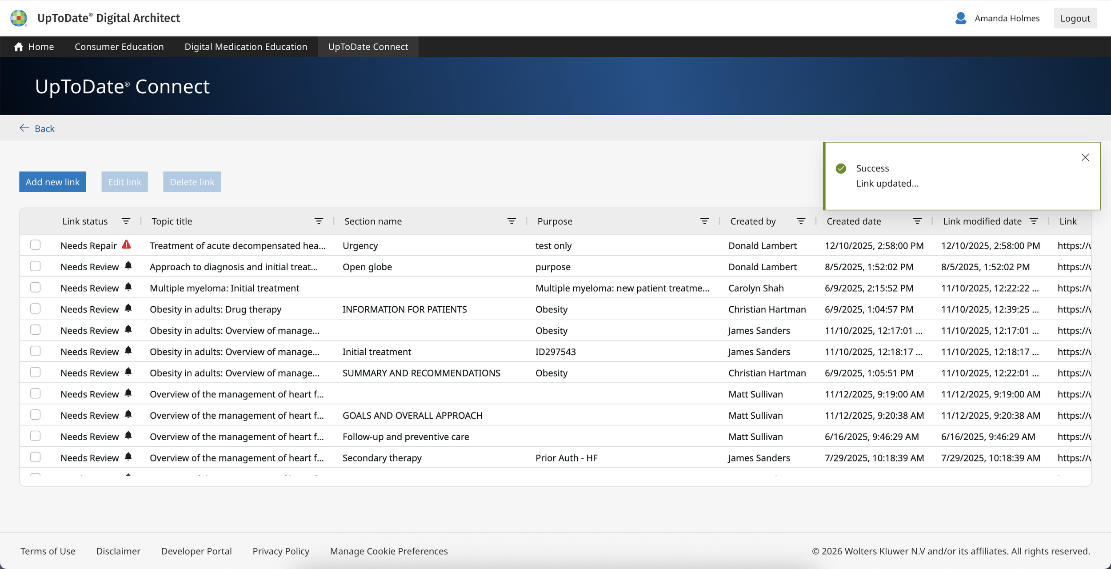Click the Back arrow icon
The width and height of the screenshot is (1111, 569).
pyautogui.click(x=24, y=128)
